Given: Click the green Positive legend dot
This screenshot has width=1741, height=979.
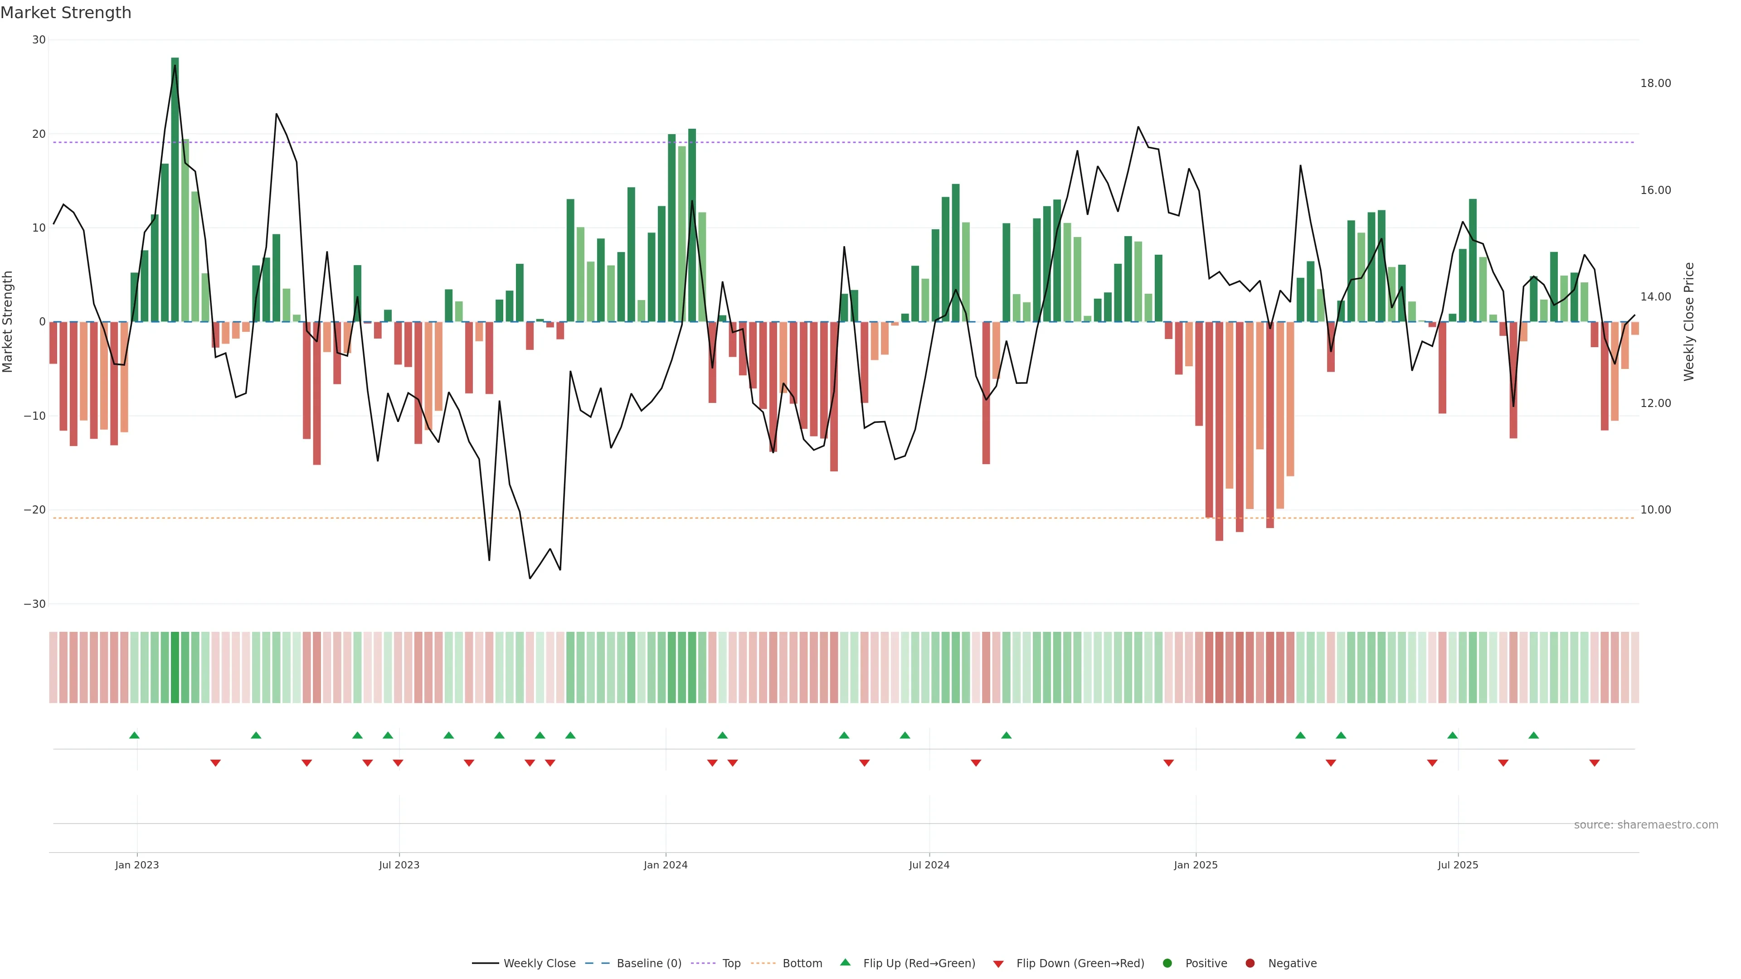Looking at the screenshot, I should 1167,963.
